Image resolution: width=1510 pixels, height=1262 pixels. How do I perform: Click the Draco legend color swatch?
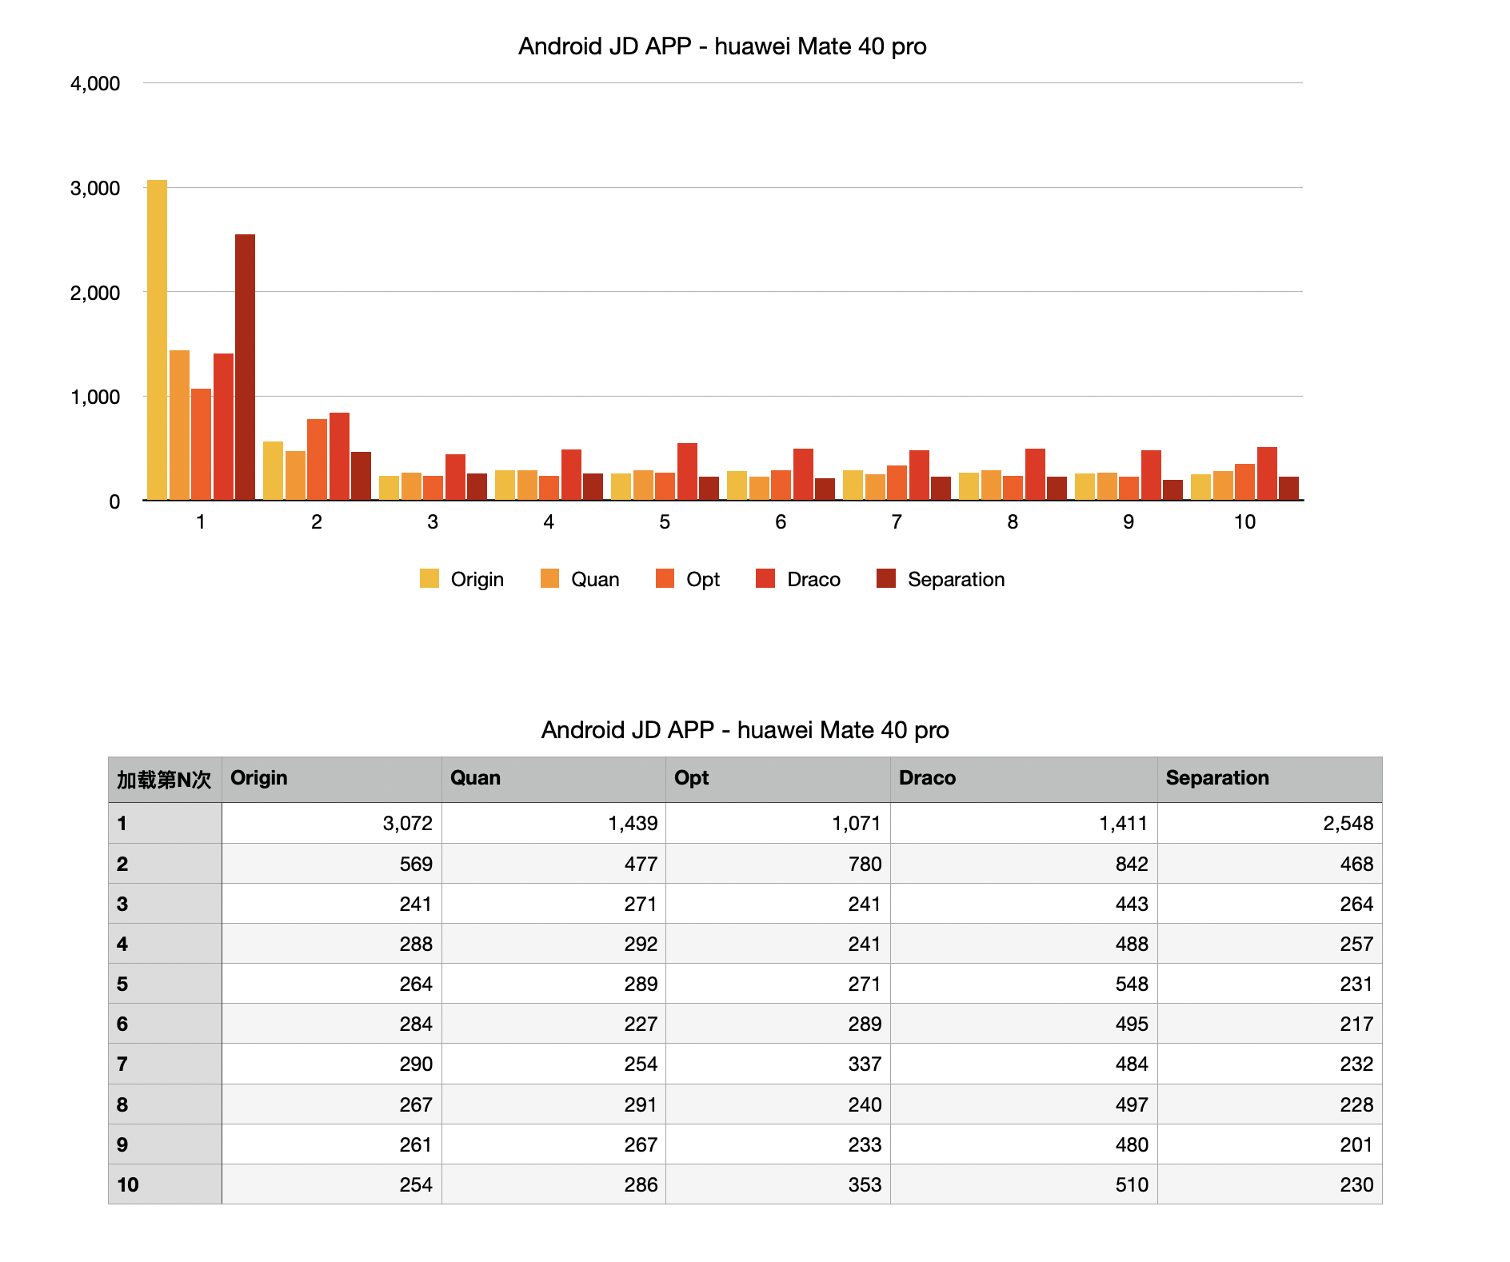click(765, 578)
